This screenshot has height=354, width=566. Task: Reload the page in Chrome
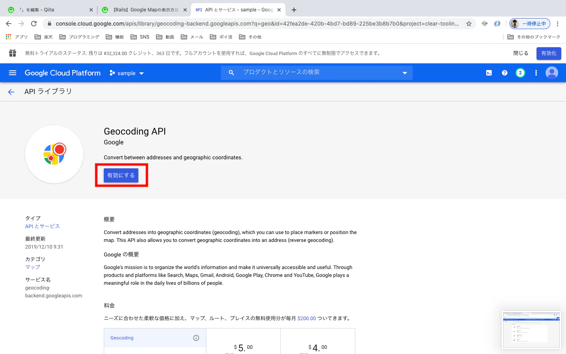point(34,24)
